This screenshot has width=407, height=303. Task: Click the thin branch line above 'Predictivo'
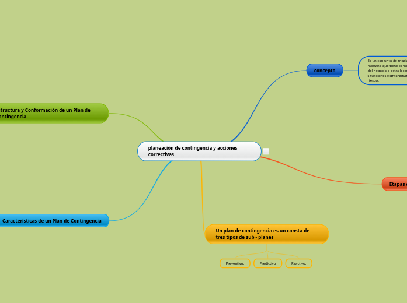coord(267,251)
